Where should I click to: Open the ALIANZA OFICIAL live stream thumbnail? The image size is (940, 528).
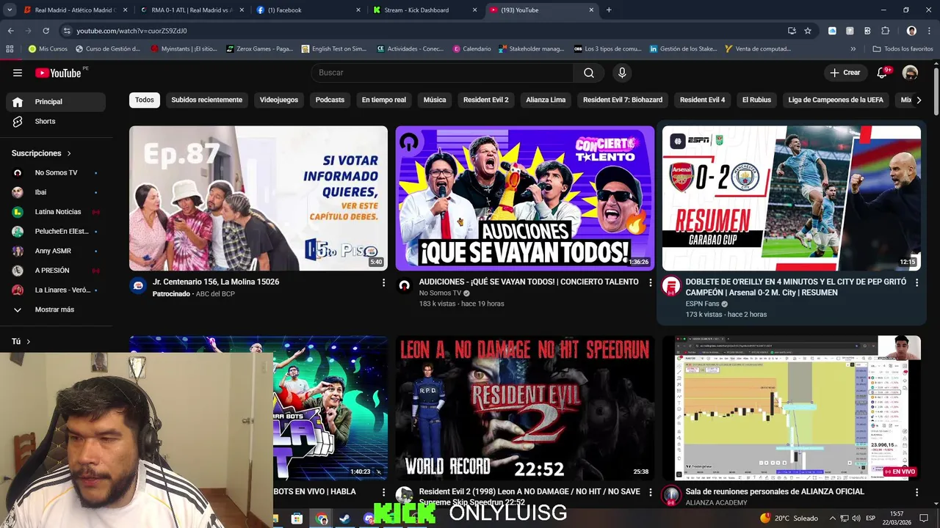coord(791,408)
